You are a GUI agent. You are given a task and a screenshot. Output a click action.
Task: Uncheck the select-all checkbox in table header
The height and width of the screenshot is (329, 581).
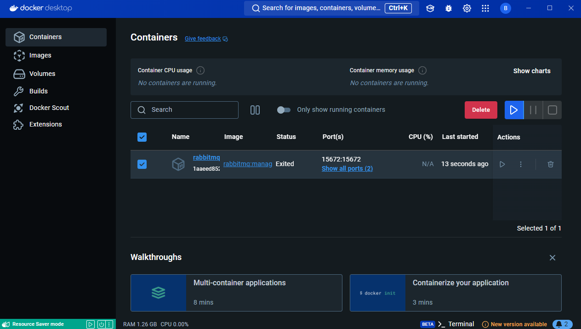tap(142, 137)
